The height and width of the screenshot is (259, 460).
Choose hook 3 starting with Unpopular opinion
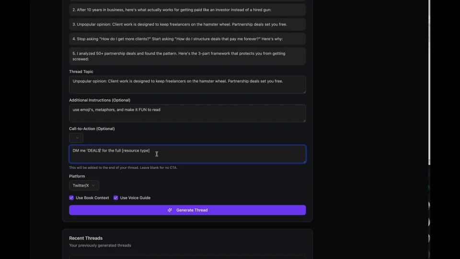click(x=187, y=24)
